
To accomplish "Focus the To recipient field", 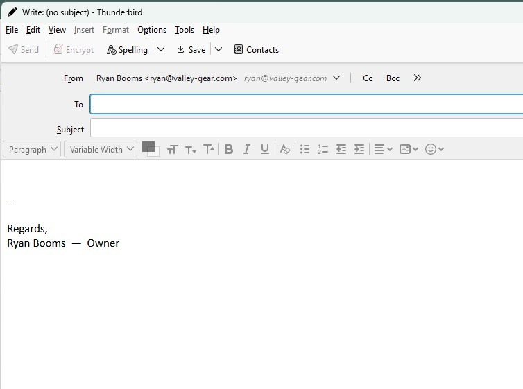I will pos(307,104).
